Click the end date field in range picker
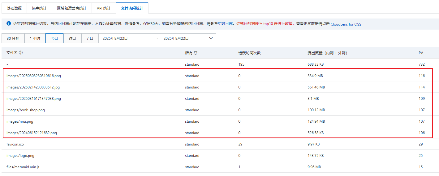The image size is (439, 176). pyautogui.click(x=176, y=39)
